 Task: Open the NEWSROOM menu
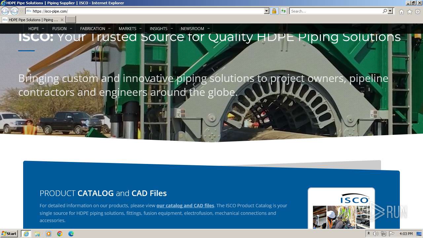[193, 29]
